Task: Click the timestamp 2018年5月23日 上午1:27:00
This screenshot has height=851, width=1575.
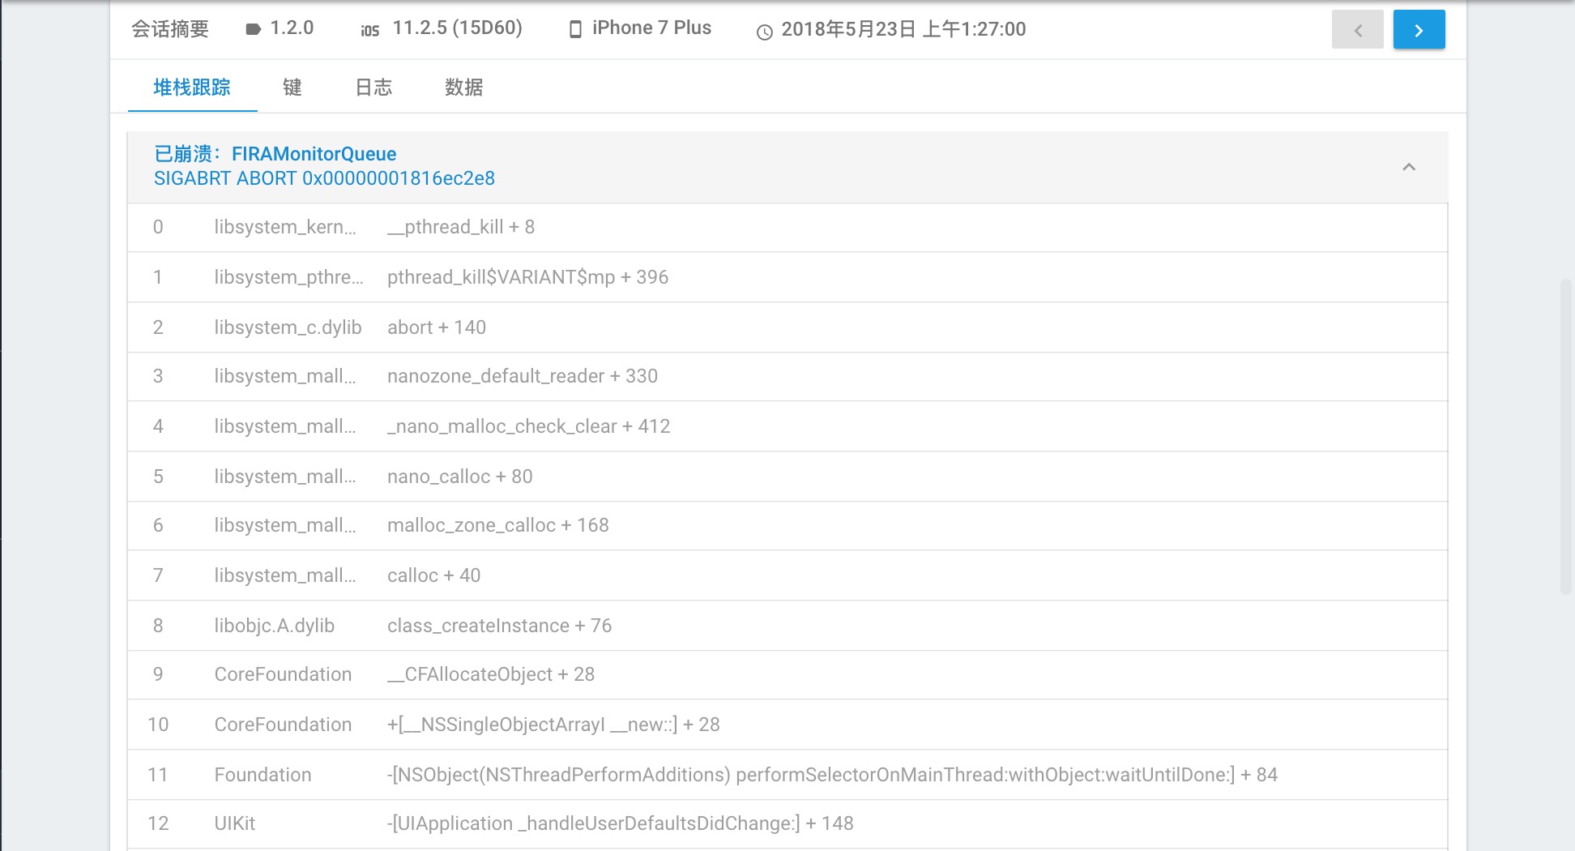Action: 903,29
